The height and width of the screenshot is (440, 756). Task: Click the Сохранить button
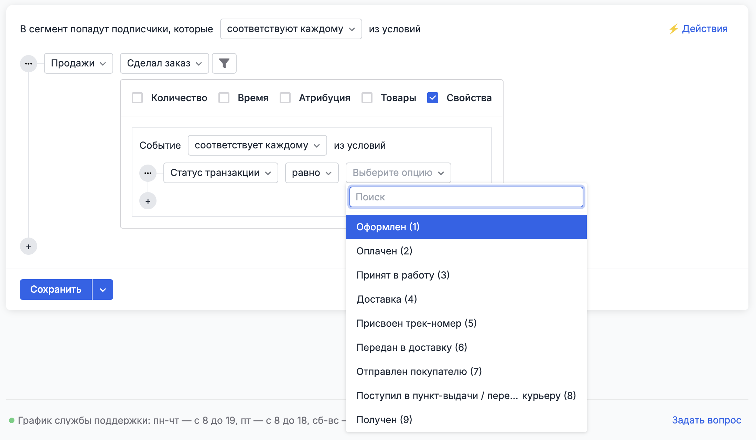(x=56, y=290)
